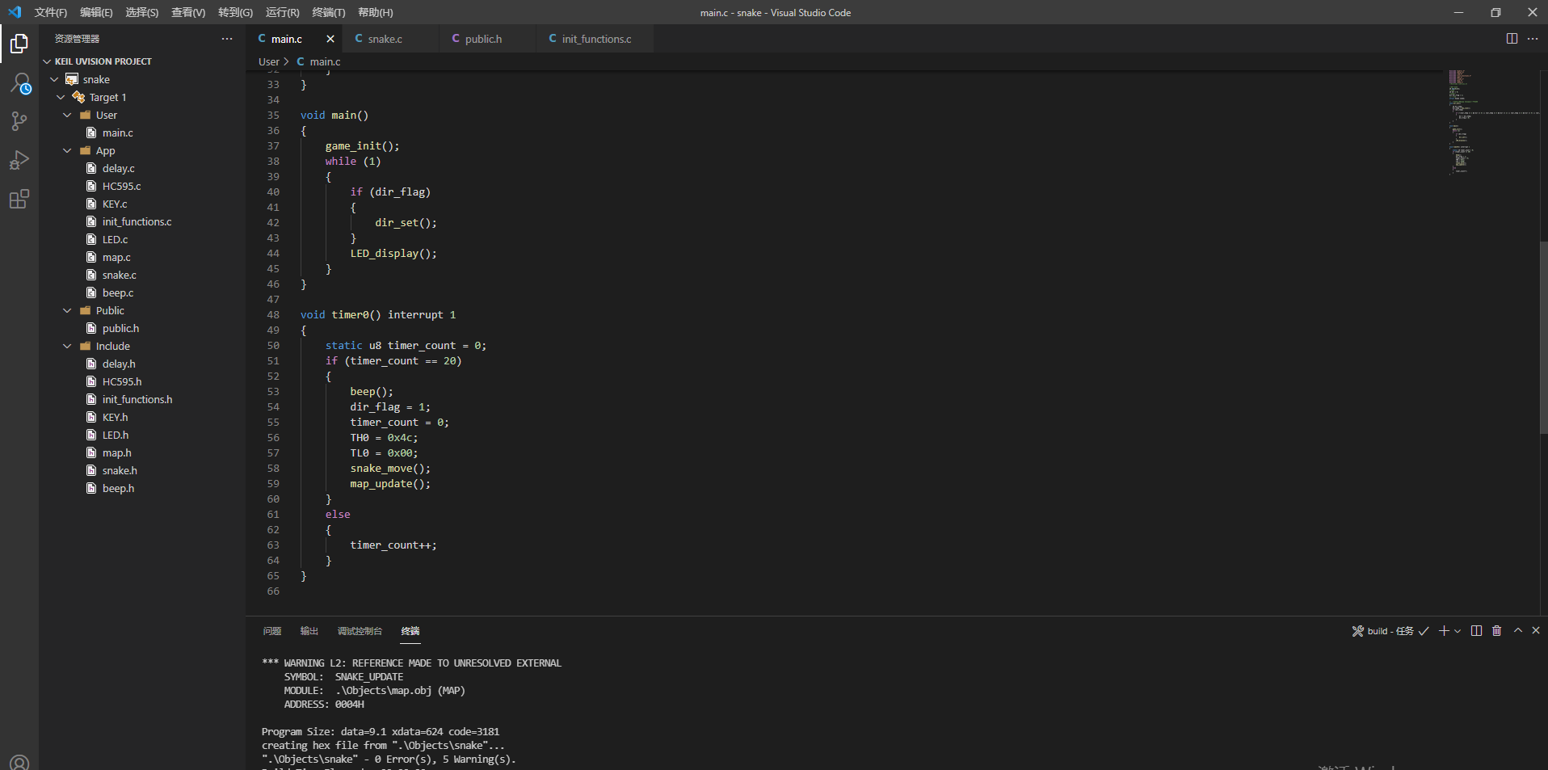Viewport: 1548px width, 770px height.
Task: Select the 终端 panel tab
Action: tap(410, 631)
